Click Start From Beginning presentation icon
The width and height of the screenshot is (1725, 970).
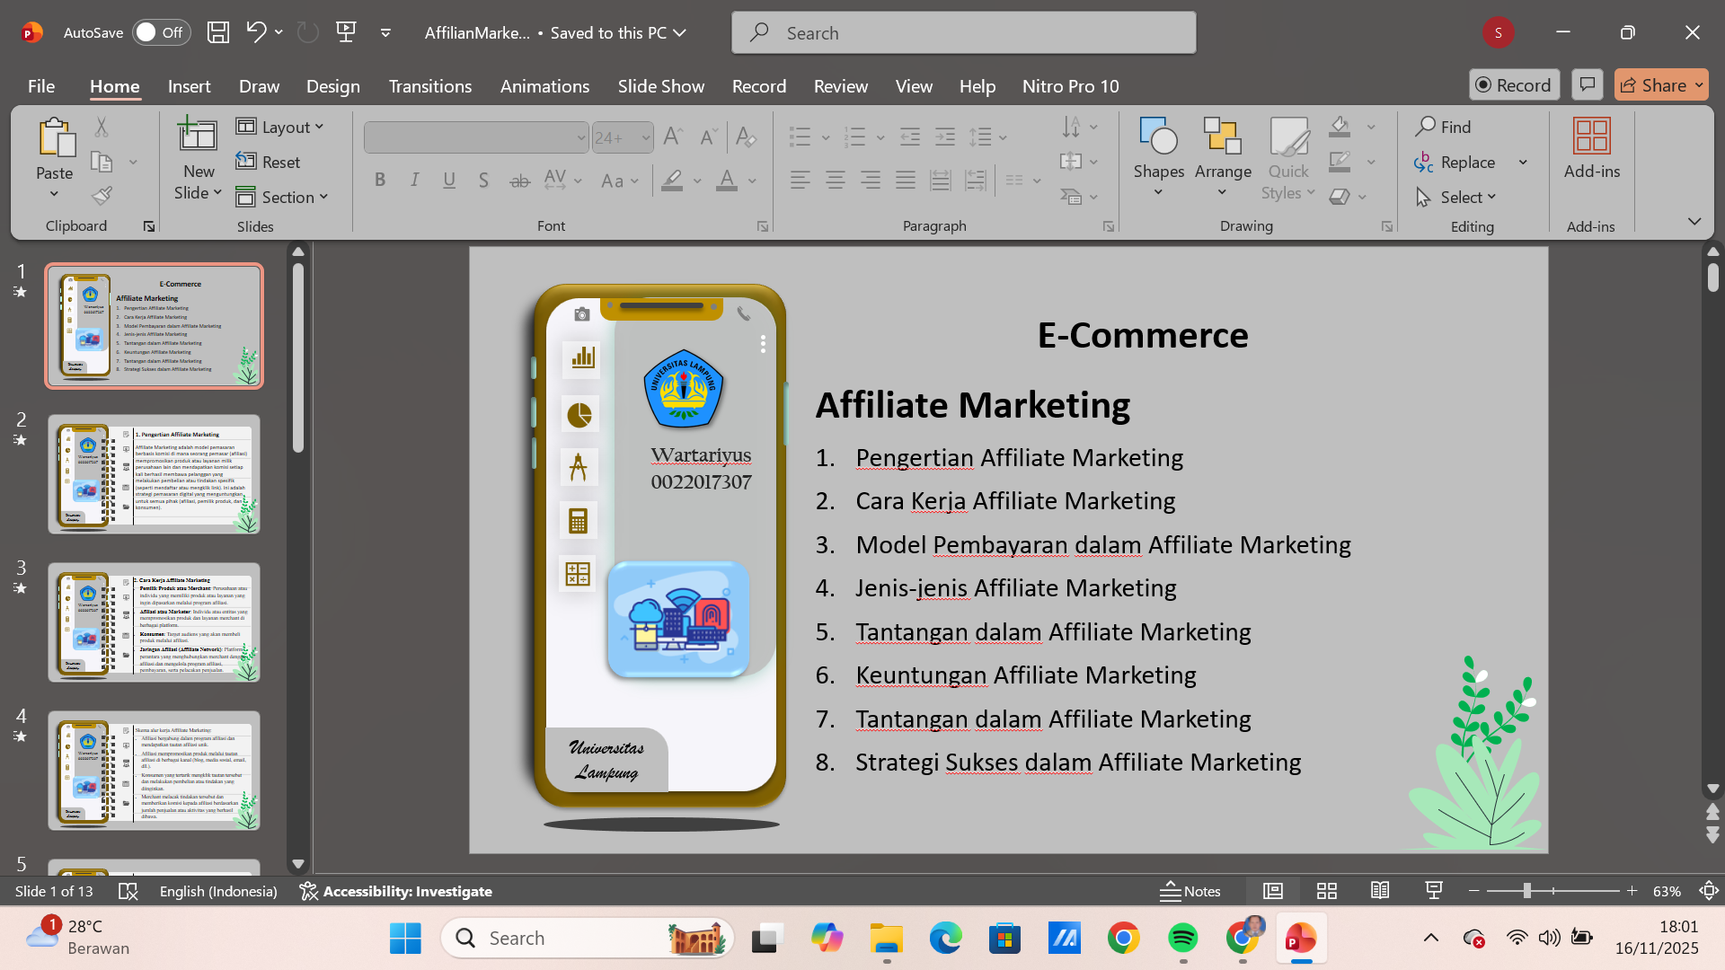(x=346, y=32)
